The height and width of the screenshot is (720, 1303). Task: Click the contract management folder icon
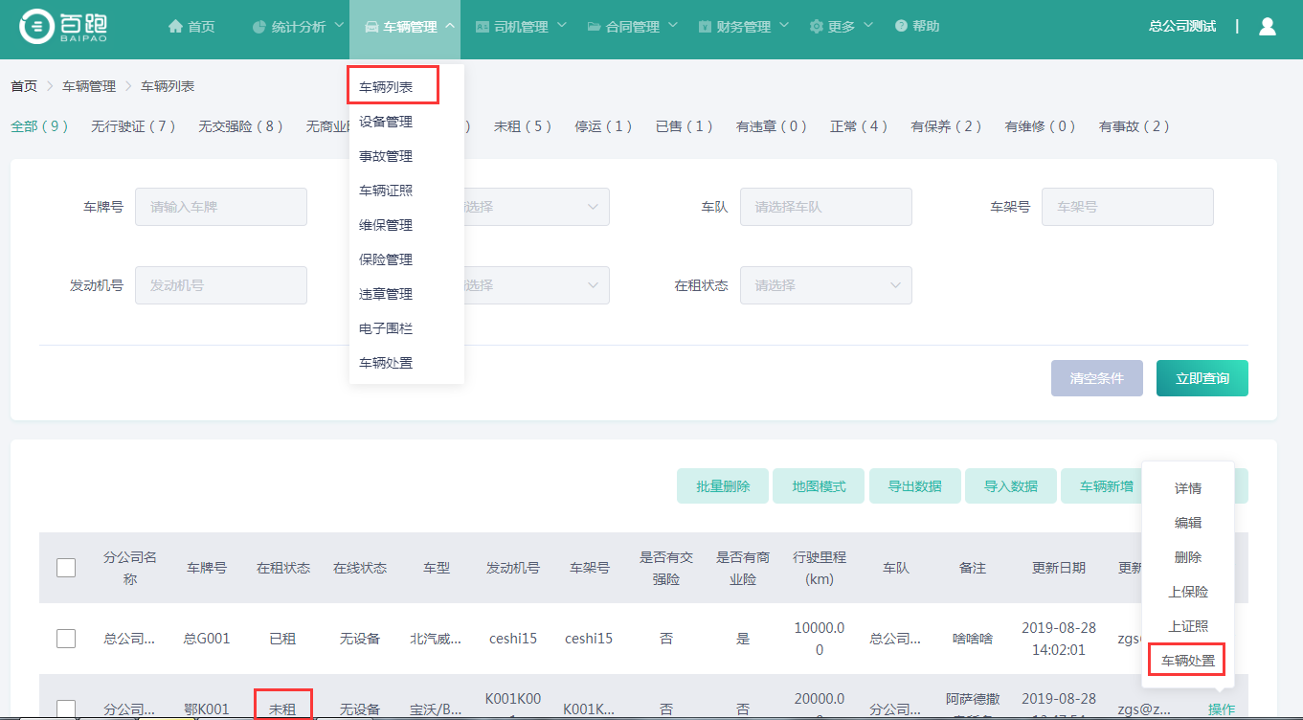[x=595, y=27]
